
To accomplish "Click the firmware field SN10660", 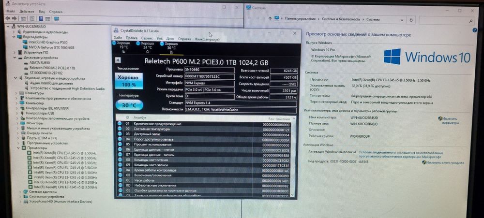I will click(209, 70).
